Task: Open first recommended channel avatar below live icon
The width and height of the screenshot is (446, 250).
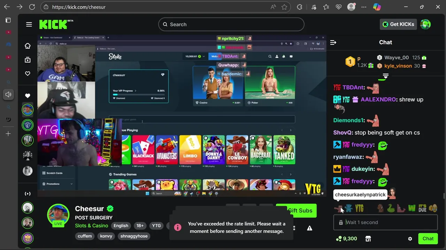Action: pos(28,208)
